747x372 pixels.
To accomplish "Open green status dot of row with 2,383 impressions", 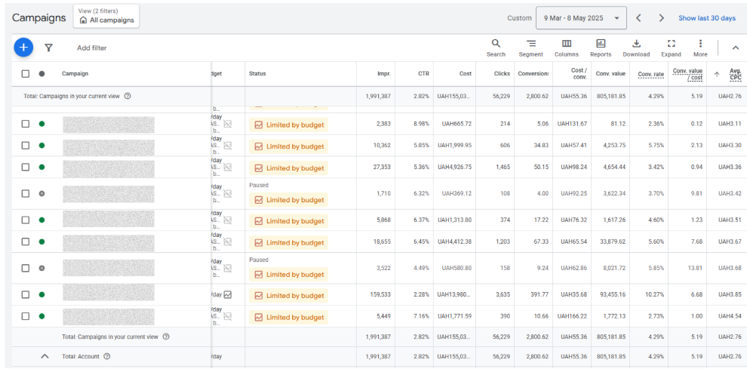I will [x=42, y=124].
